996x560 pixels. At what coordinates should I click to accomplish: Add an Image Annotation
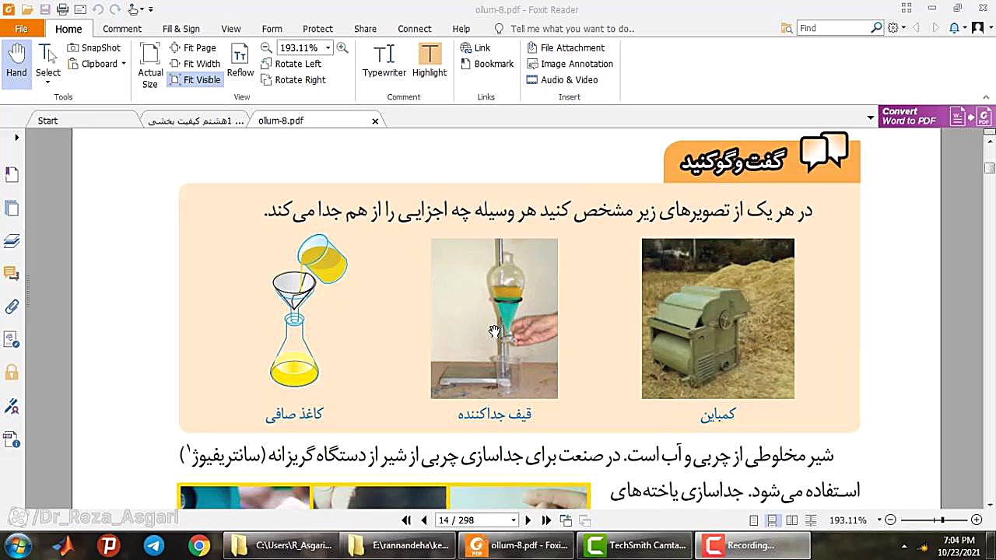[570, 64]
